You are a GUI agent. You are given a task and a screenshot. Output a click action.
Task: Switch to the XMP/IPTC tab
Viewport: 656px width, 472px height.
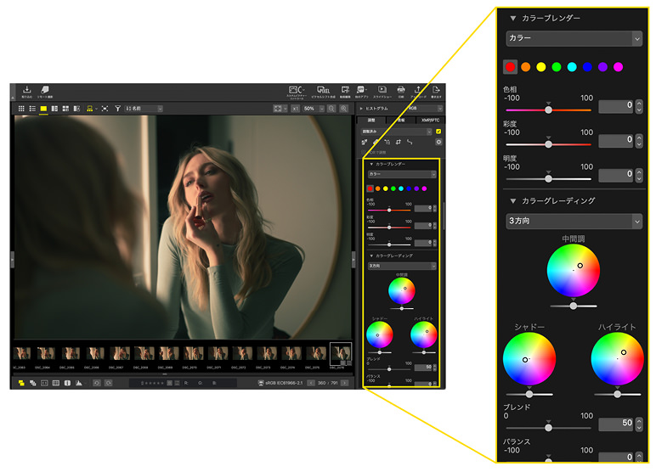431,121
